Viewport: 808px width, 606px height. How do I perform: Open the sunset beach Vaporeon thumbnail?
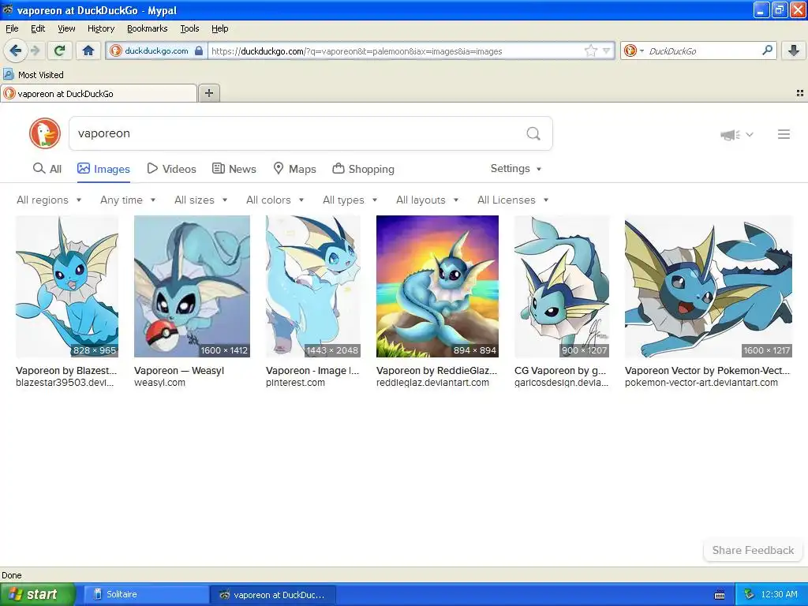[437, 286]
